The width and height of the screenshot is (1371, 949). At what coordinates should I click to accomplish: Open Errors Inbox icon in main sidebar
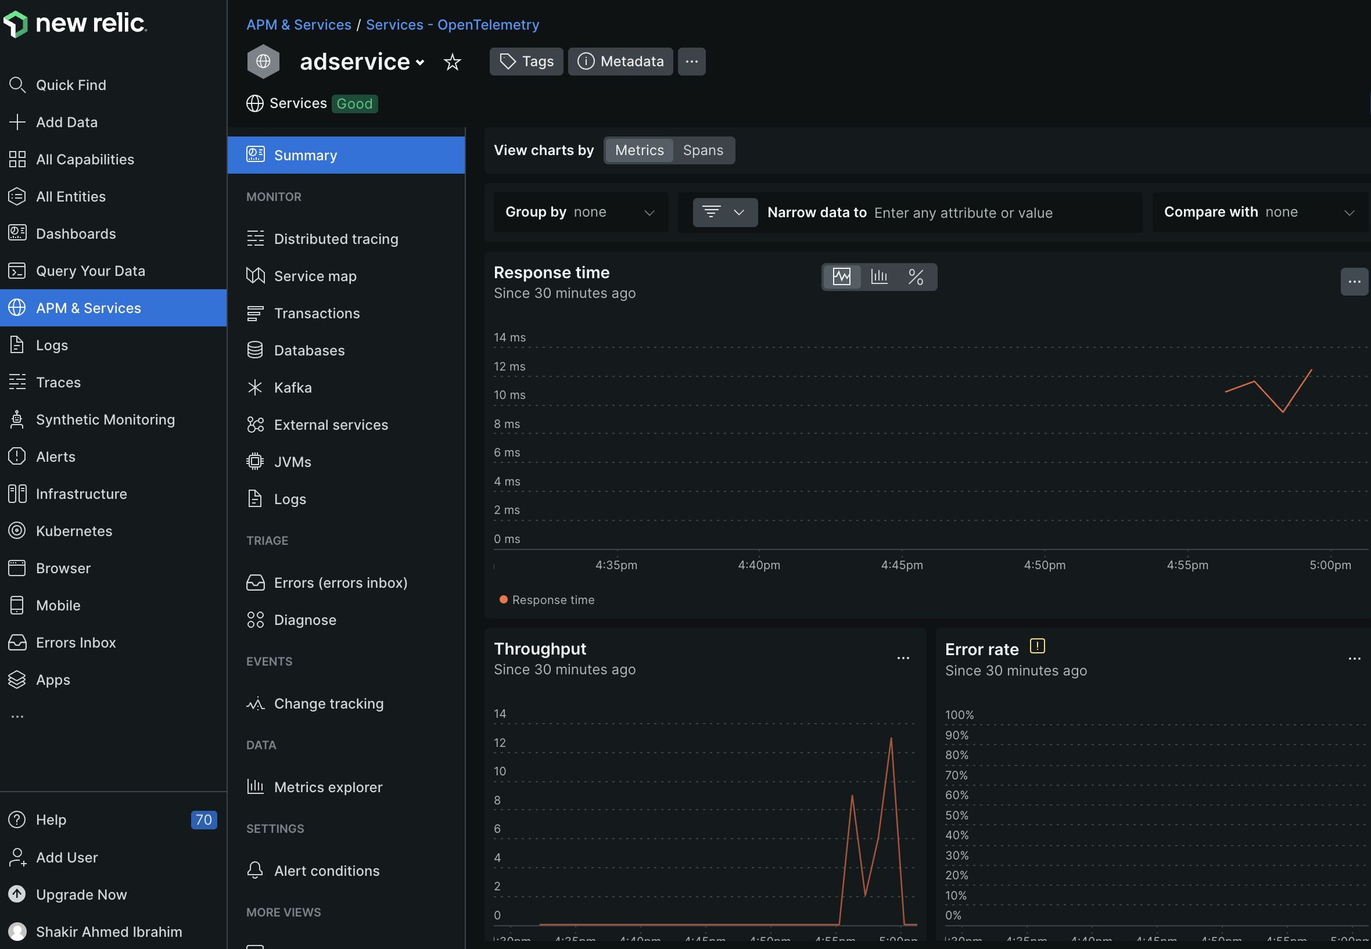click(x=17, y=642)
